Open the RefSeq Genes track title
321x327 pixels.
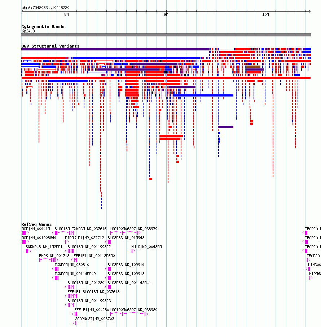click(36, 224)
